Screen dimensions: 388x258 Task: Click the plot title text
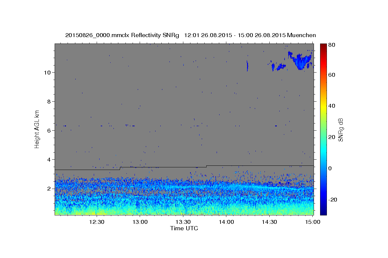point(190,35)
